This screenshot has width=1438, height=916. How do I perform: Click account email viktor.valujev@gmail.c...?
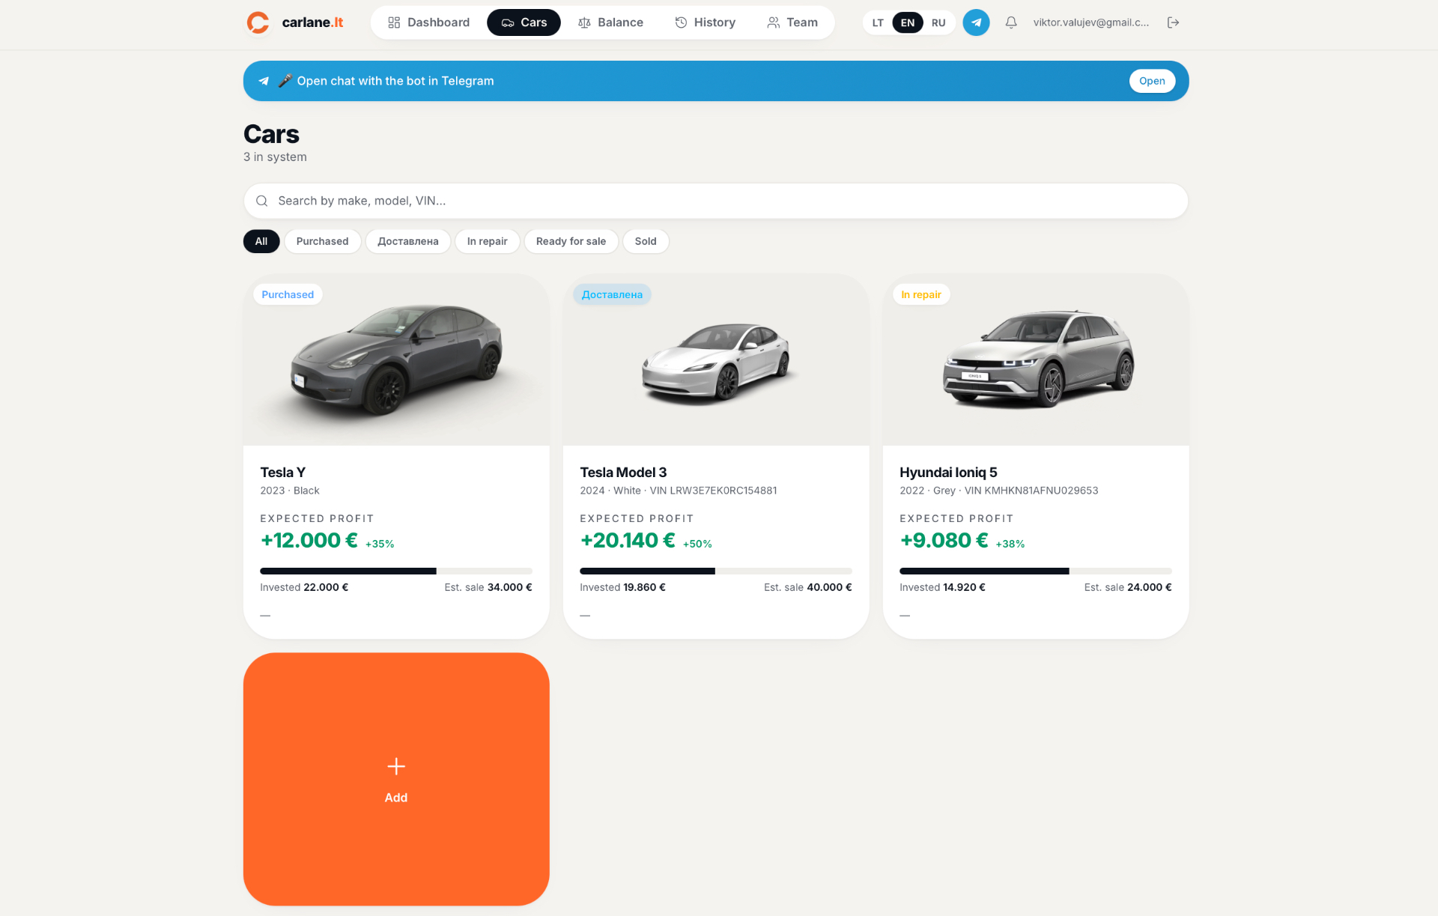click(x=1091, y=22)
